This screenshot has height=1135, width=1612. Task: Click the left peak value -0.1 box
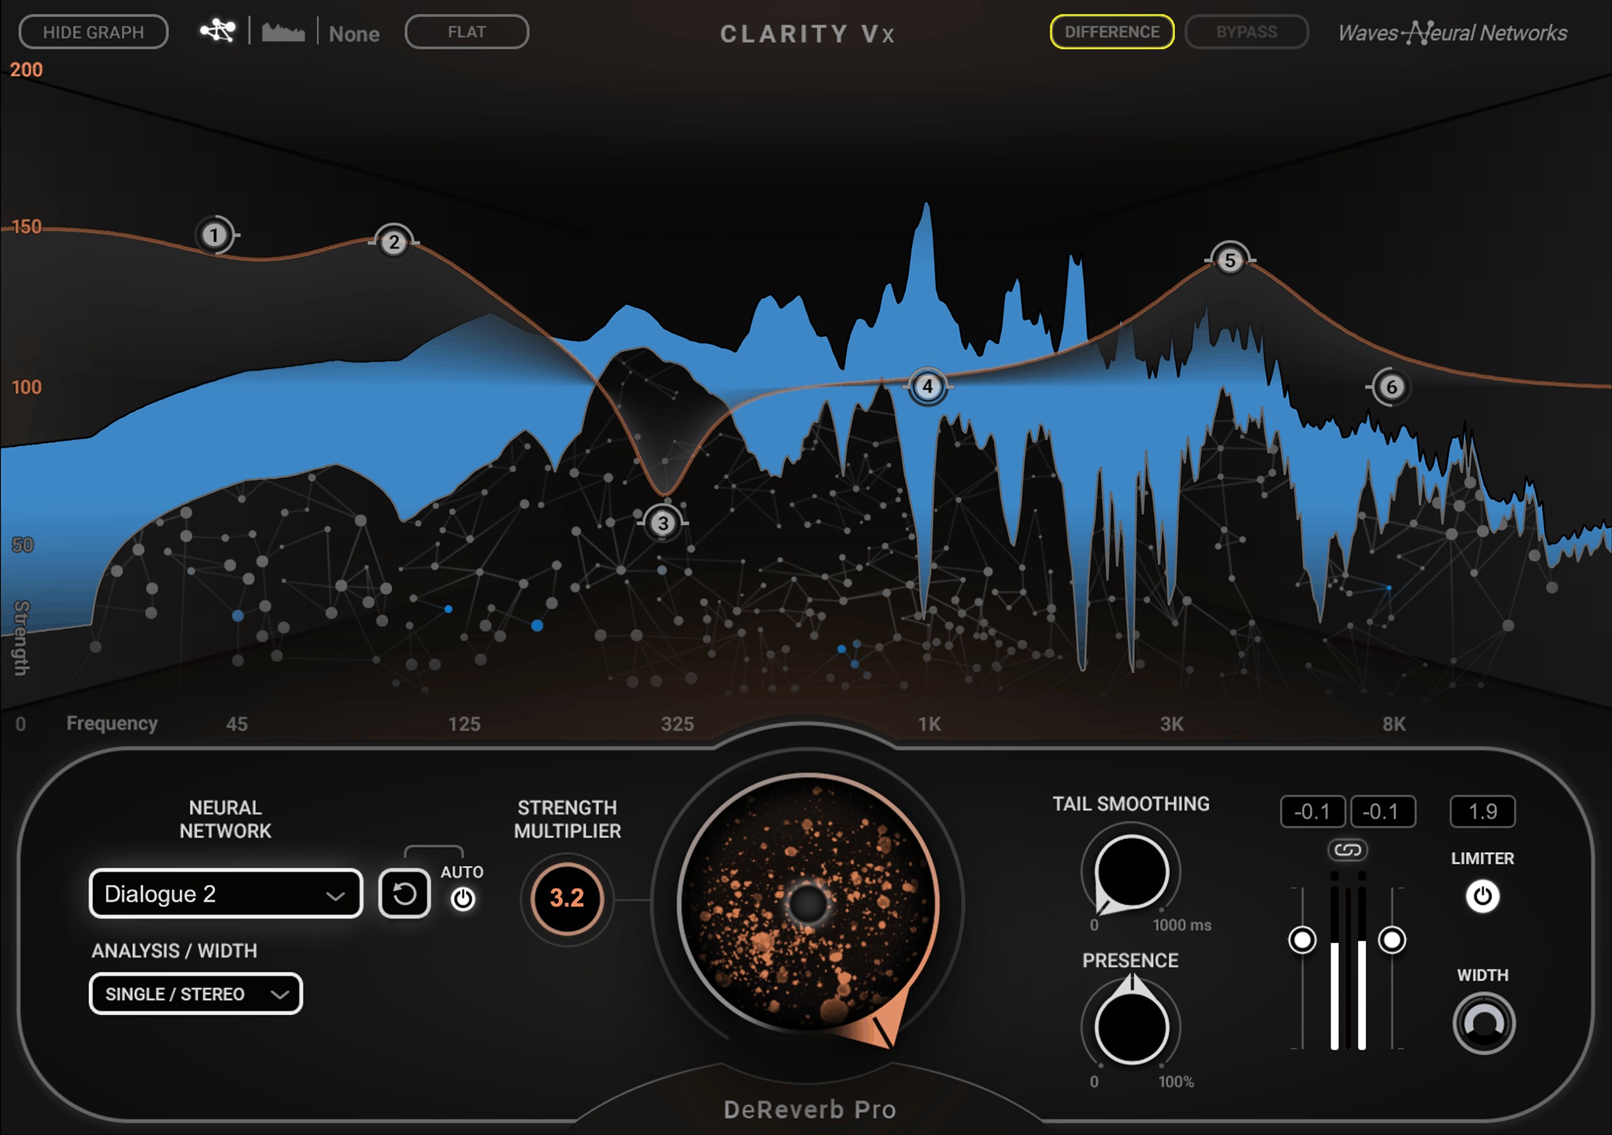click(1313, 812)
